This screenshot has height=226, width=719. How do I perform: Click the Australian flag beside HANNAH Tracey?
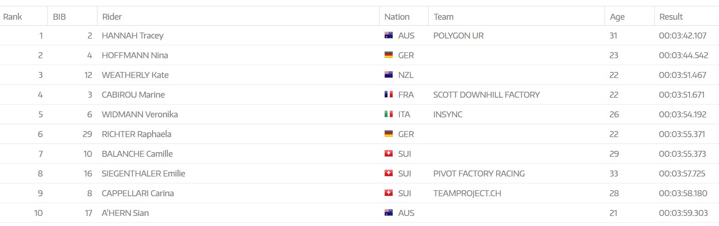click(x=388, y=35)
